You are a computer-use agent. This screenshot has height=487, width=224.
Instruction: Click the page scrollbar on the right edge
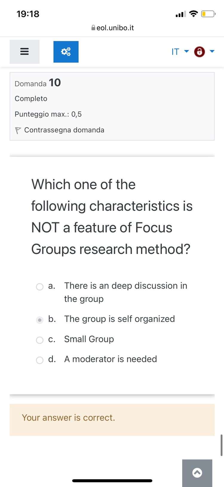coord(221,445)
